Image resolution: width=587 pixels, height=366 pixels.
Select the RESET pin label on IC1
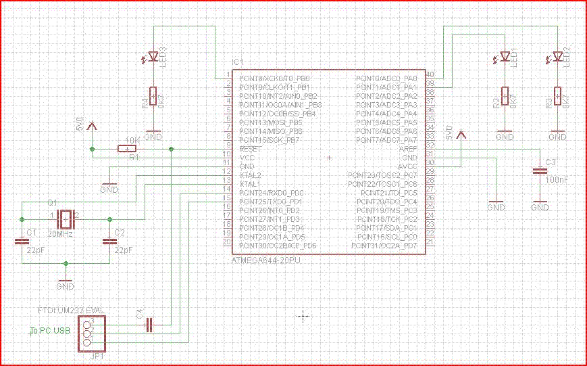coord(250,149)
